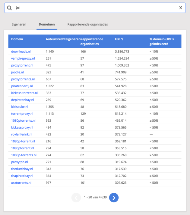The height and width of the screenshot is (215, 190).
Task: Click the disabled previous page arrow
Action: pos(76,198)
